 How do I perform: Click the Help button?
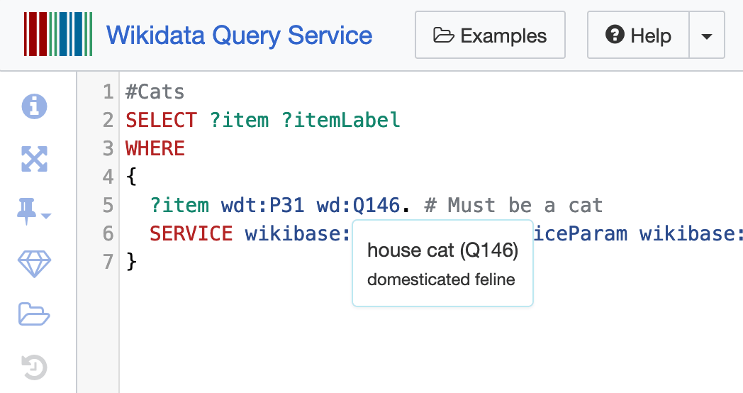click(x=638, y=35)
